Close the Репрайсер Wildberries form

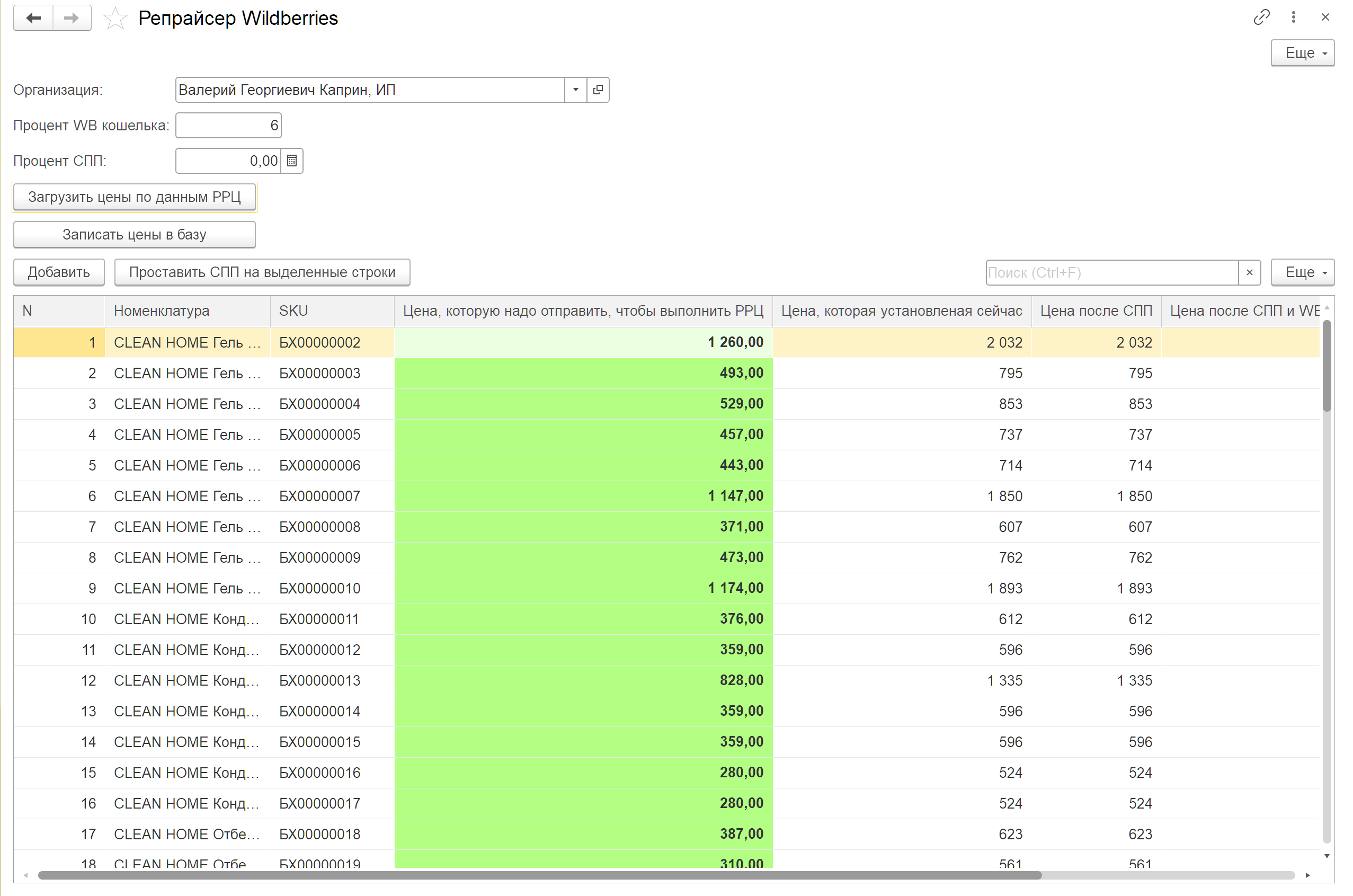pos(1325,17)
